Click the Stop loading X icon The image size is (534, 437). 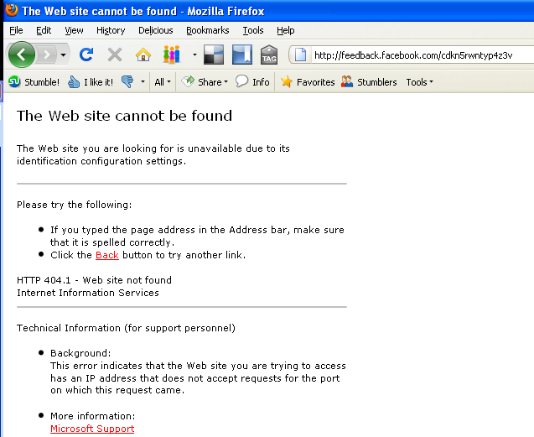click(115, 55)
